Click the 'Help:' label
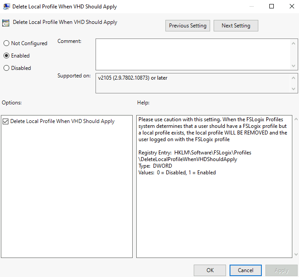 tap(143, 103)
